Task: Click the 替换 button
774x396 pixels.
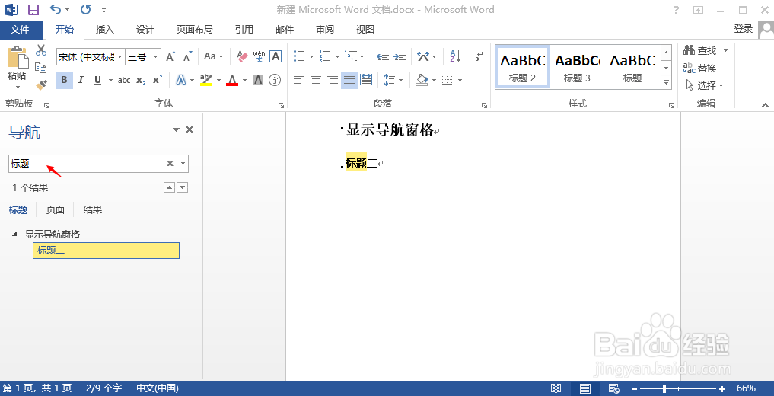Action: point(700,68)
